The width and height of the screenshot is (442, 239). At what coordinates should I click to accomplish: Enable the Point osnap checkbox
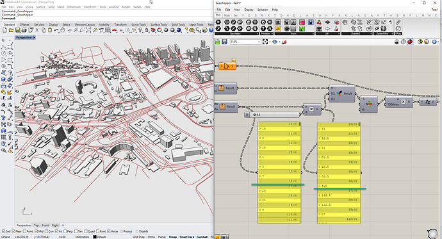click(24, 231)
